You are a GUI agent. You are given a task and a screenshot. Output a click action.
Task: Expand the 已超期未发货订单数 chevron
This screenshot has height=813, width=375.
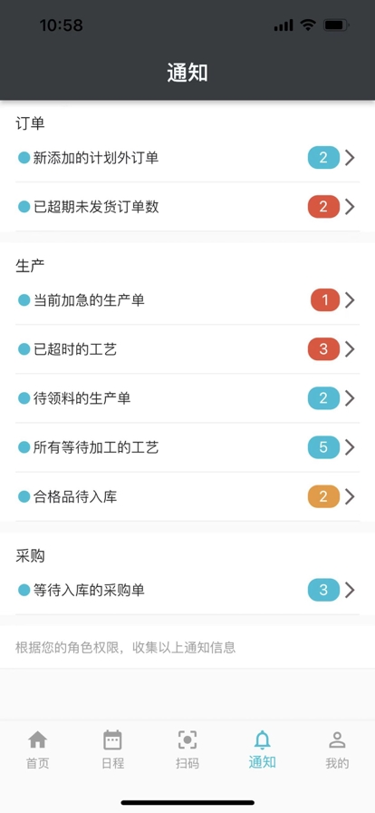point(351,207)
